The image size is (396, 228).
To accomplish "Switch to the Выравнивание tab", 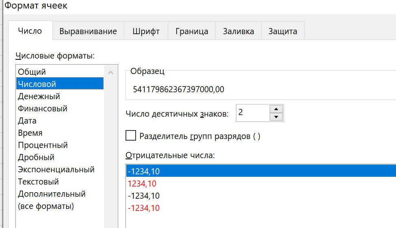I will 88,31.
